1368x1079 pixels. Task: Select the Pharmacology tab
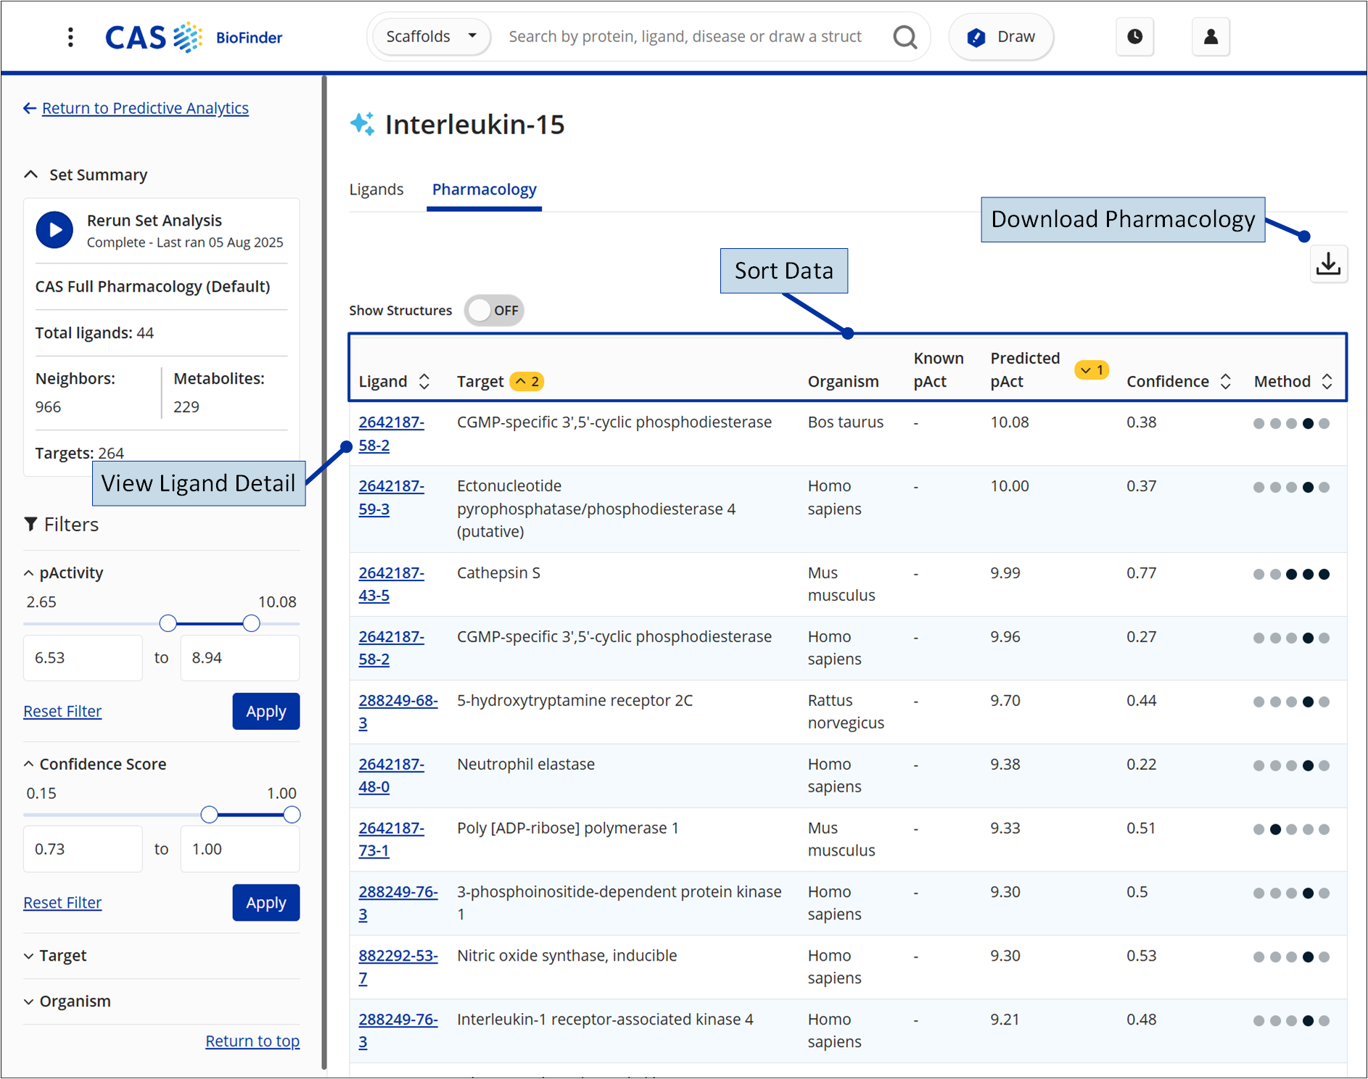484,189
